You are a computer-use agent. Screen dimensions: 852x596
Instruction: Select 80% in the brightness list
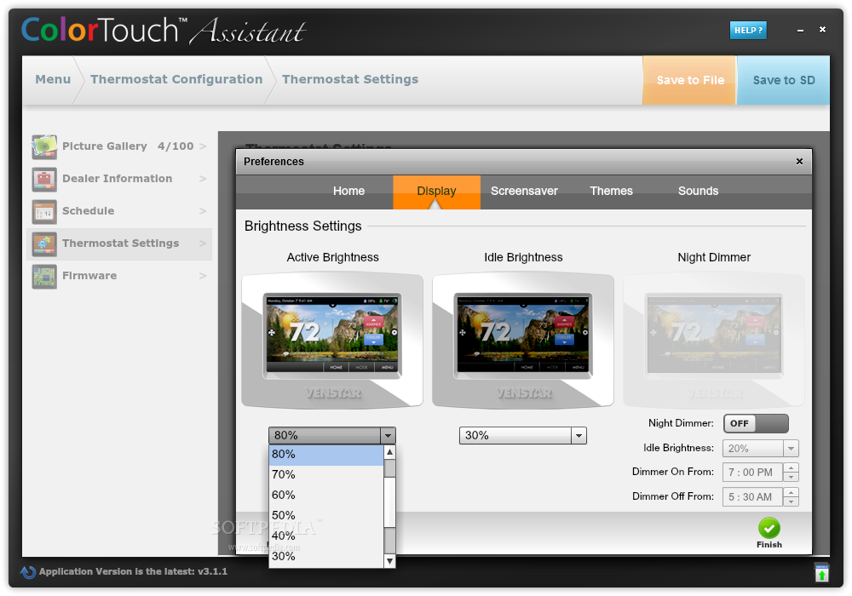(x=326, y=455)
